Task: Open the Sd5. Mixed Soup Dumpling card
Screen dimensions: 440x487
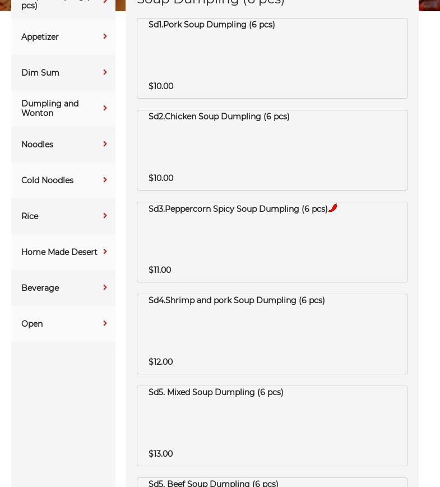Action: pos(272,426)
